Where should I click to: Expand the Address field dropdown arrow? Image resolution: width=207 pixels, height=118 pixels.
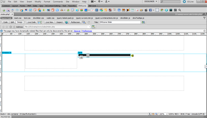(89, 27)
